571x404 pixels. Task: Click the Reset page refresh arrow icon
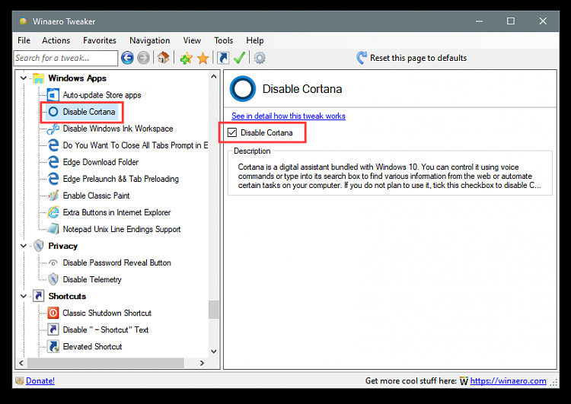[x=362, y=58]
